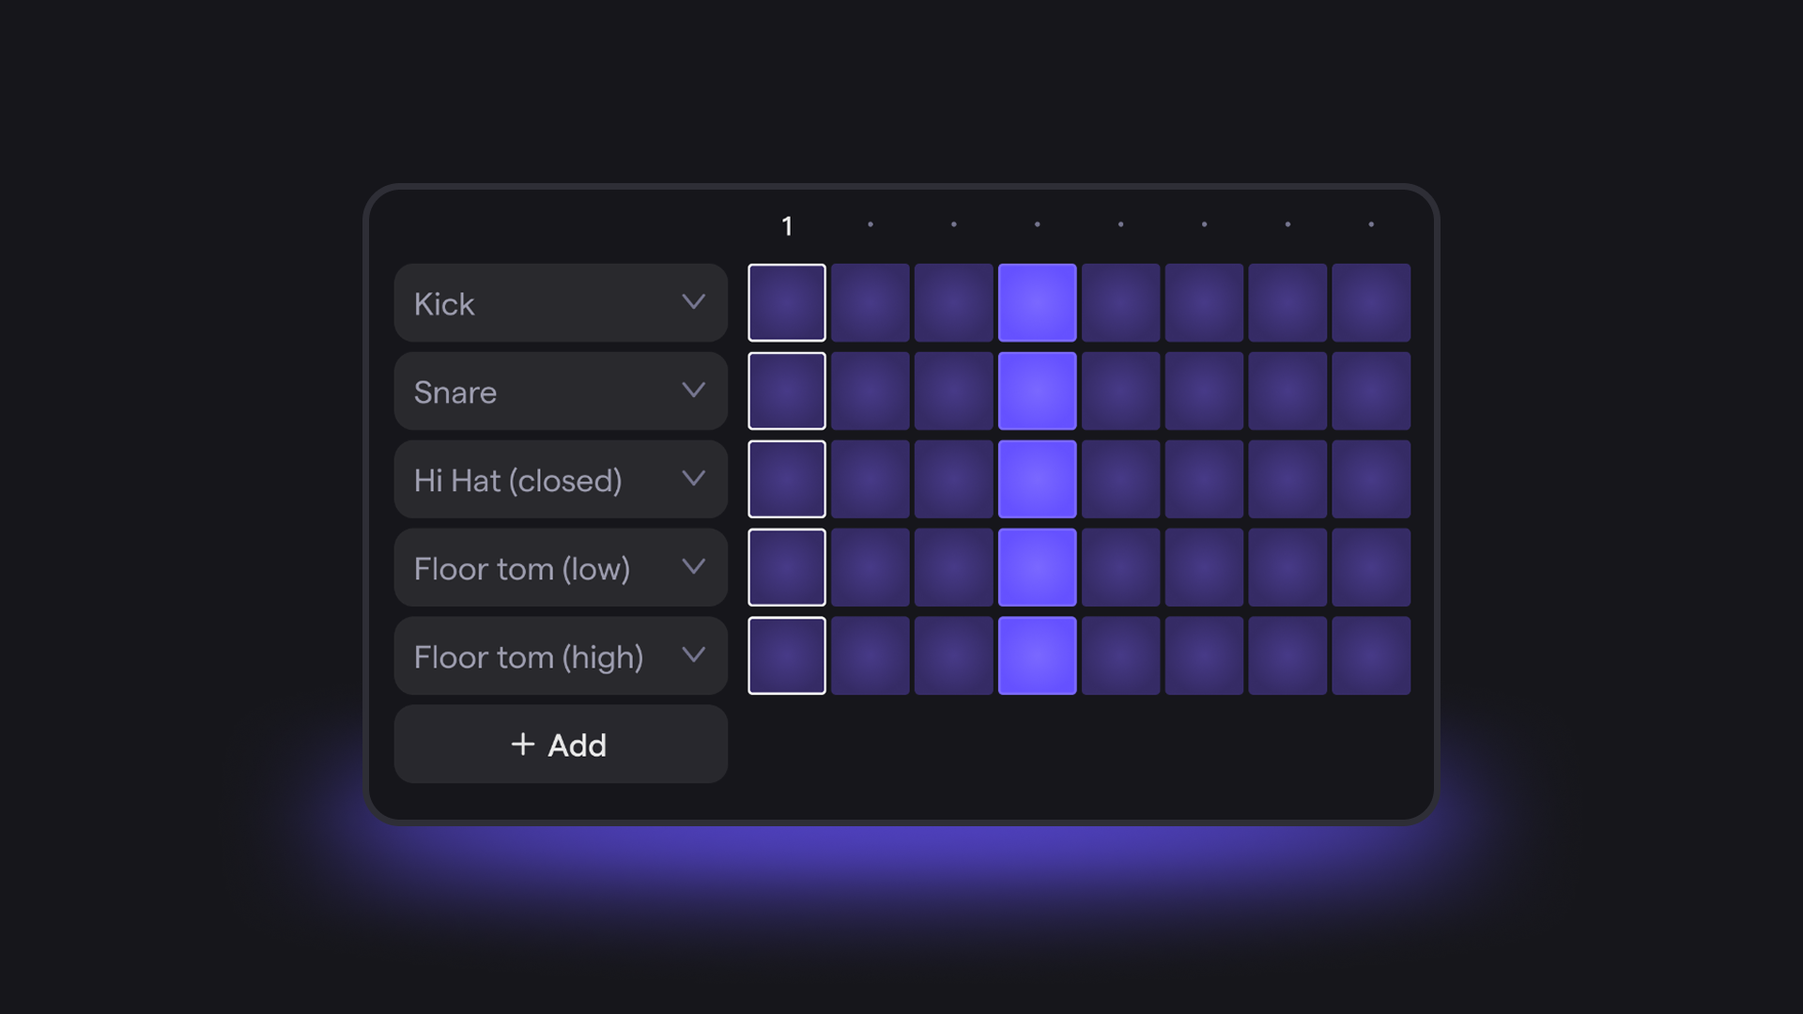The image size is (1803, 1014).
Task: Turn off Floor tom (low) step 4 pad
Action: [1037, 568]
